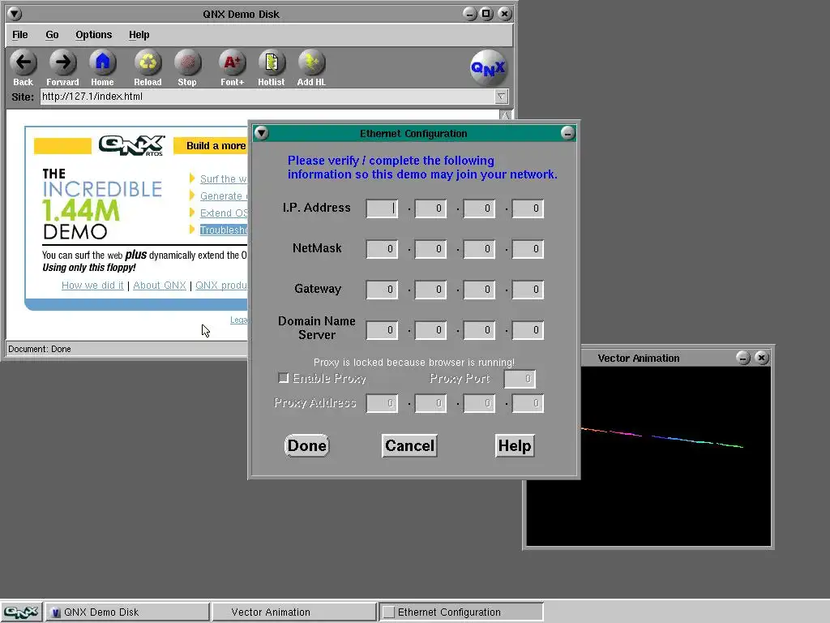This screenshot has width=830, height=623.
Task: Follow the 'QNX produ...' link
Action: (221, 285)
